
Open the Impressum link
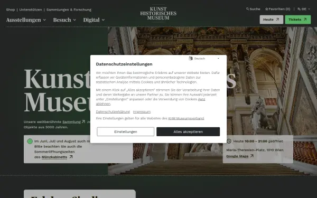[142, 112]
